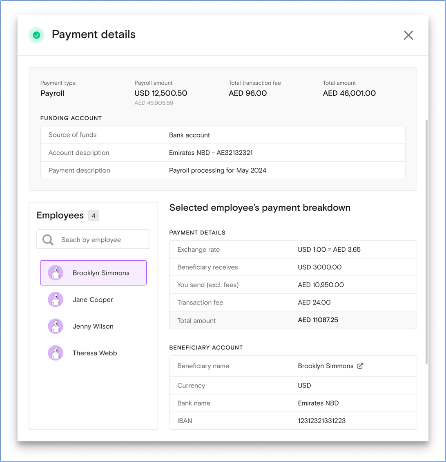446x462 pixels.
Task: Click the Total amount AED 11087.25 value
Action: pos(318,320)
